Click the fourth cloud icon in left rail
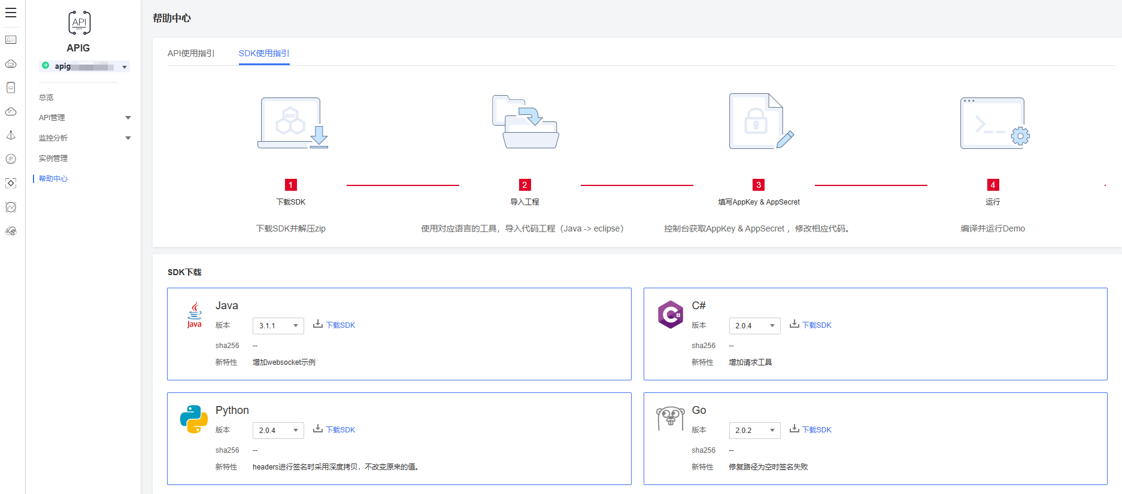 coord(11,111)
